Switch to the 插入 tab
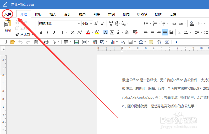209x134 pixels. tap(53, 14)
